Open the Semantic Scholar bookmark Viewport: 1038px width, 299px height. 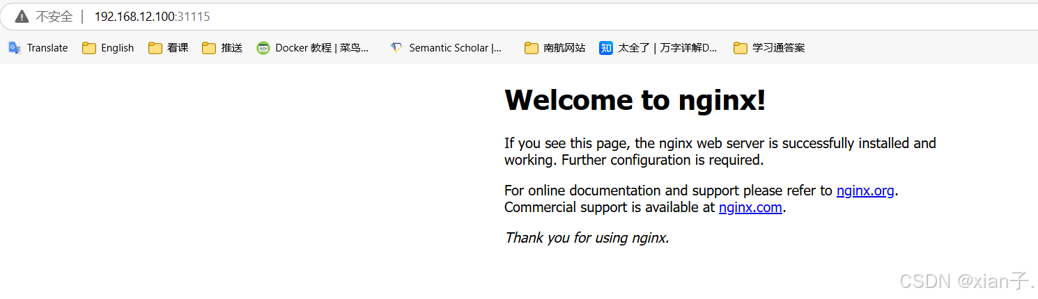(446, 48)
